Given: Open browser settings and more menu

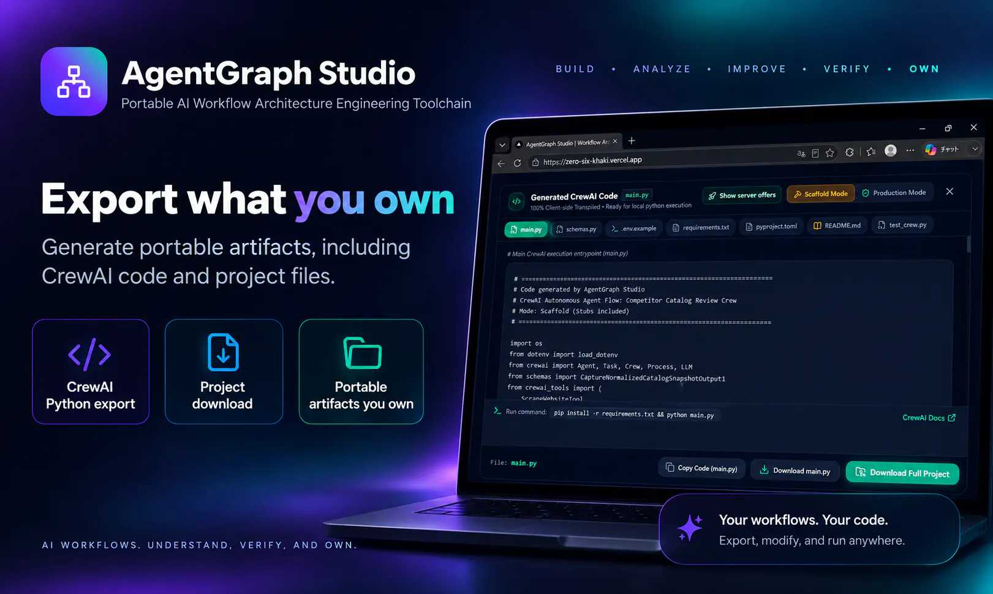Looking at the screenshot, I should coord(910,150).
